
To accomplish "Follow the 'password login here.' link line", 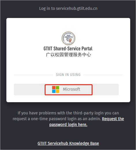I will coord(68,125).
